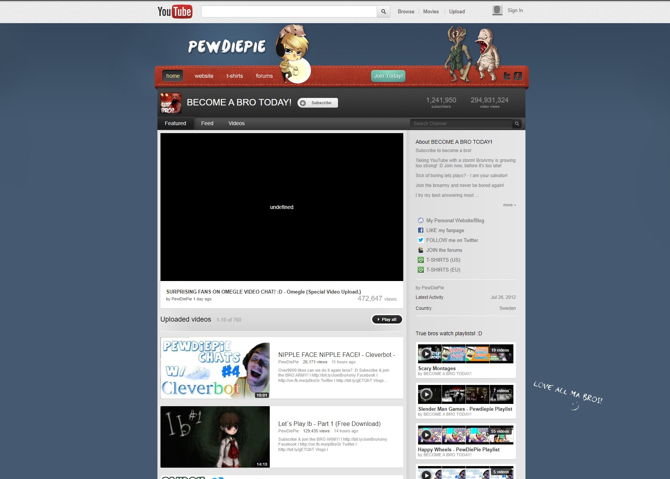The width and height of the screenshot is (670, 479).
Task: Click the Join Today! button
Action: tap(388, 76)
